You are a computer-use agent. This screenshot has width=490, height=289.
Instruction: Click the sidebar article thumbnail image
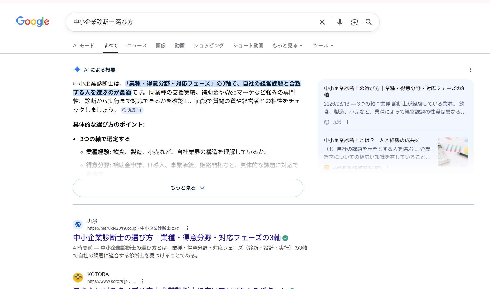453,152
